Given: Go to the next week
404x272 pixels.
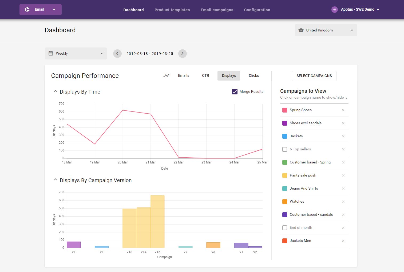Looking at the screenshot, I should coord(183,54).
